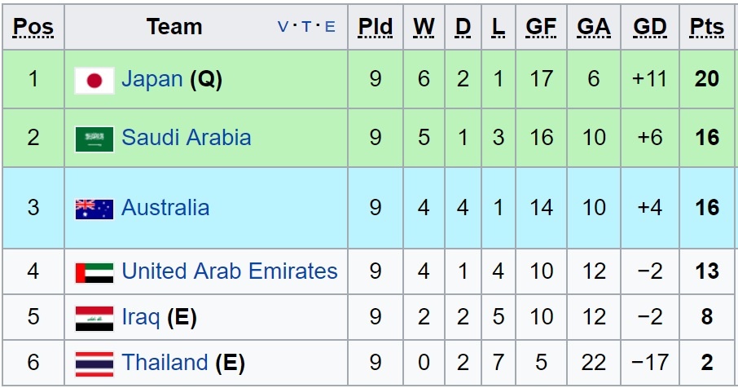Go to the Australia team page
The height and width of the screenshot is (388, 738).
[165, 208]
